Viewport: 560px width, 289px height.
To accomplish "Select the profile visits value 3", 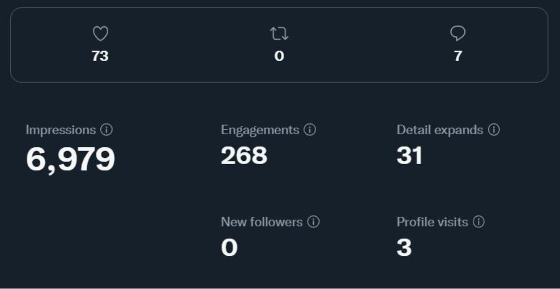I will tap(404, 248).
